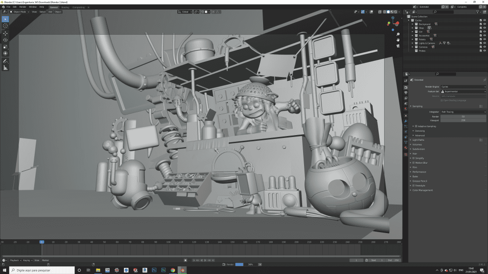488x274 pixels.
Task: Expand the Light Paths panel
Action: (x=418, y=140)
